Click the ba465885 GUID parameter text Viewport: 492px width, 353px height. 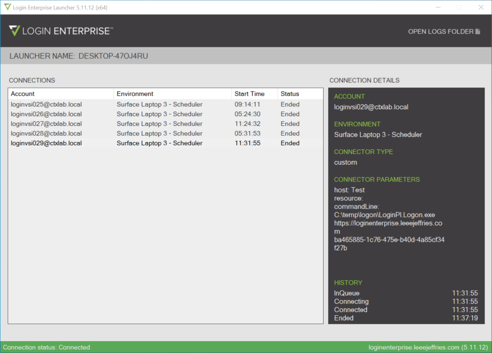click(389, 244)
